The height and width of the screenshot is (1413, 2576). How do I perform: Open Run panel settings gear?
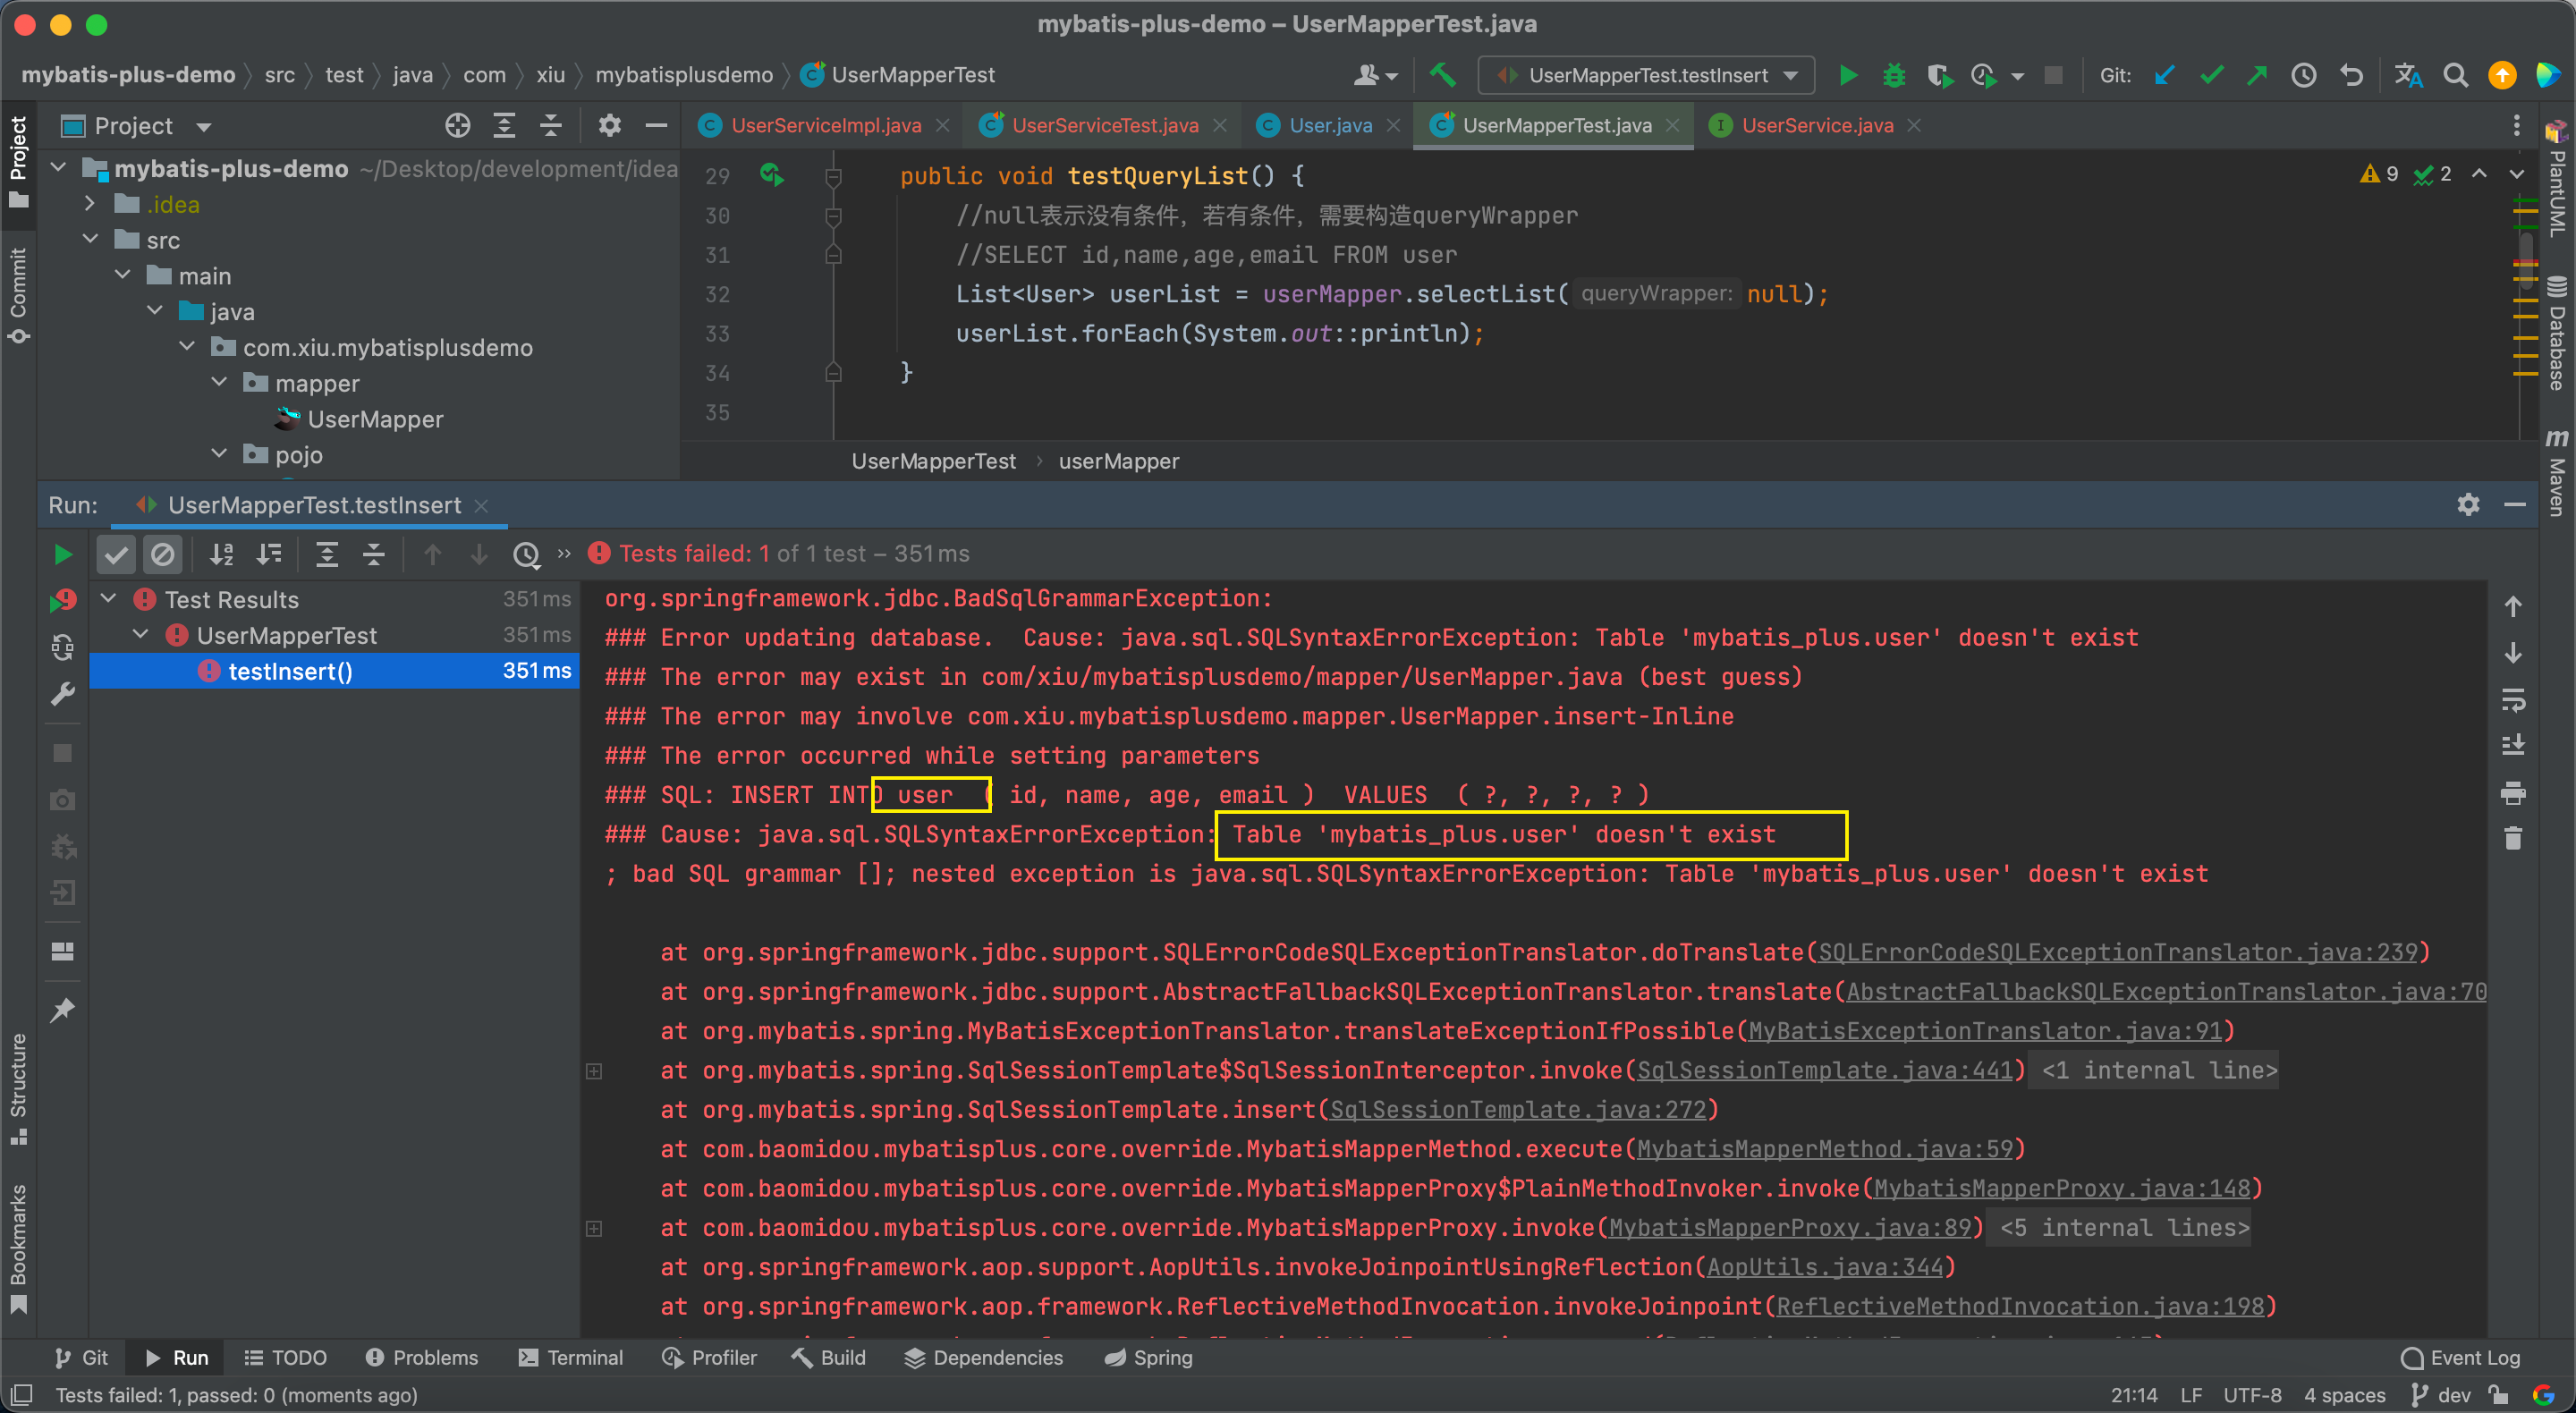[2468, 504]
